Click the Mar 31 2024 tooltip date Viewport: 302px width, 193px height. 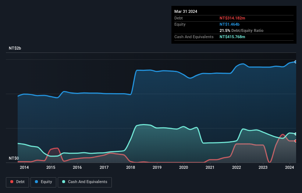186,11
